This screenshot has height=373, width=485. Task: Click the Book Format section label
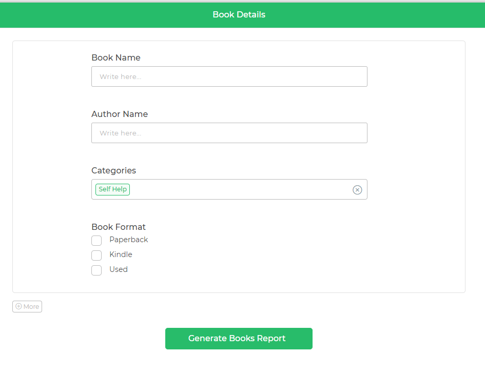click(119, 227)
